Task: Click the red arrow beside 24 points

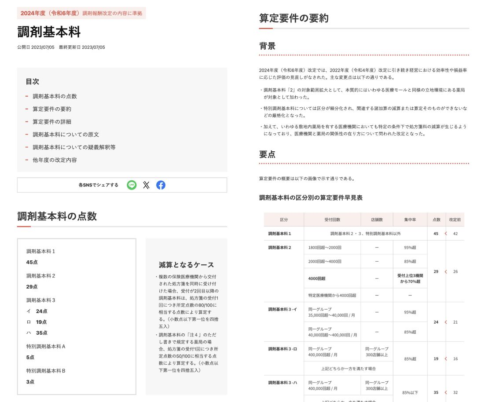Action: [446, 322]
